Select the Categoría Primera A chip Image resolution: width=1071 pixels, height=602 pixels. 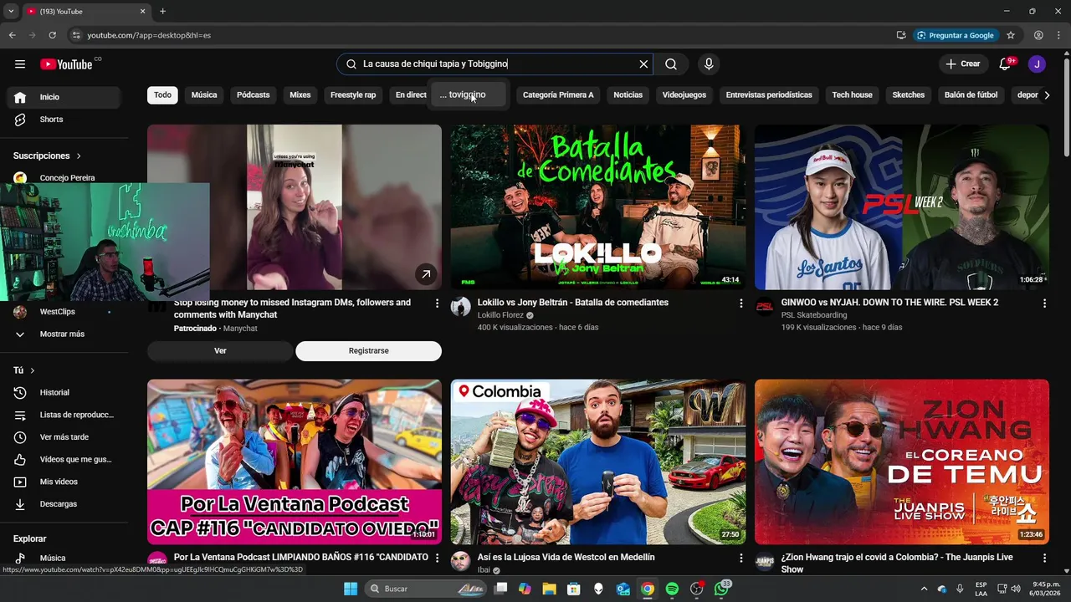coord(558,95)
